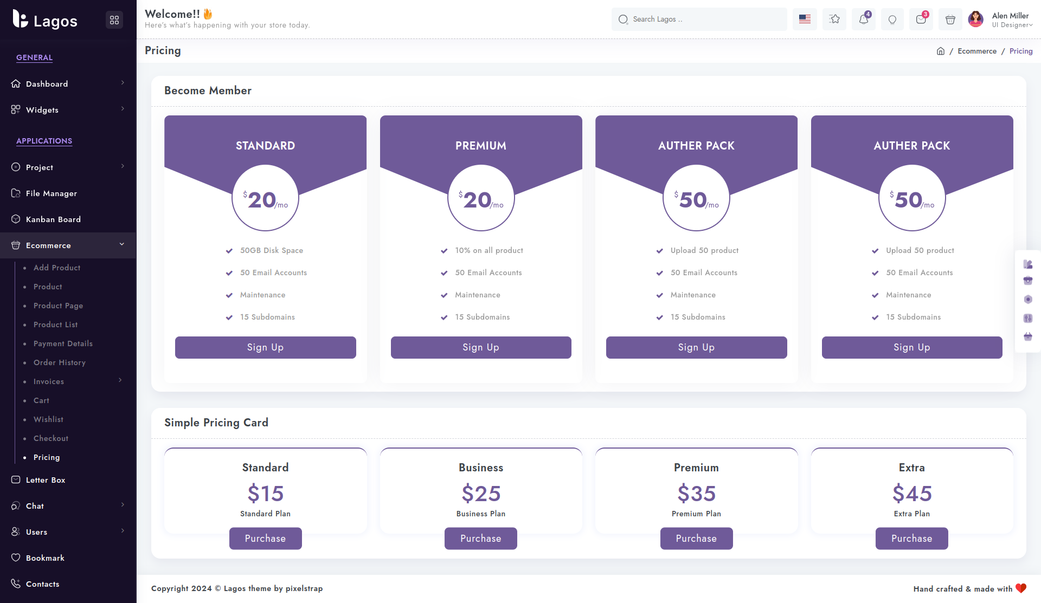This screenshot has width=1041, height=603.
Task: Click the Lagos logo
Action: click(x=46, y=20)
